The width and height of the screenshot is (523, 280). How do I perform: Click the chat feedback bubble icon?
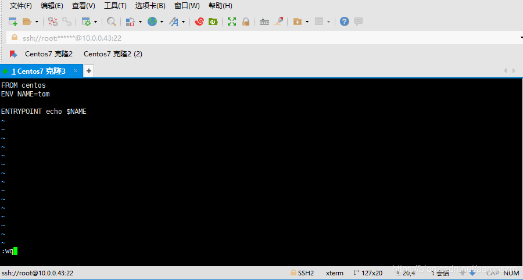click(x=359, y=21)
